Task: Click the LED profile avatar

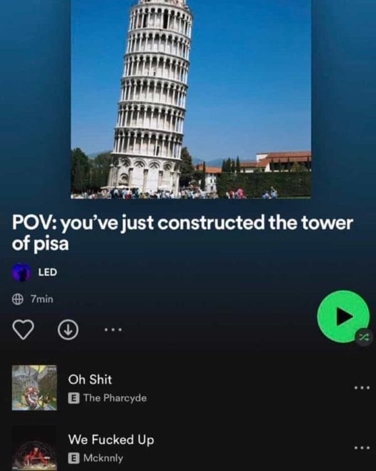Action: coord(21,272)
